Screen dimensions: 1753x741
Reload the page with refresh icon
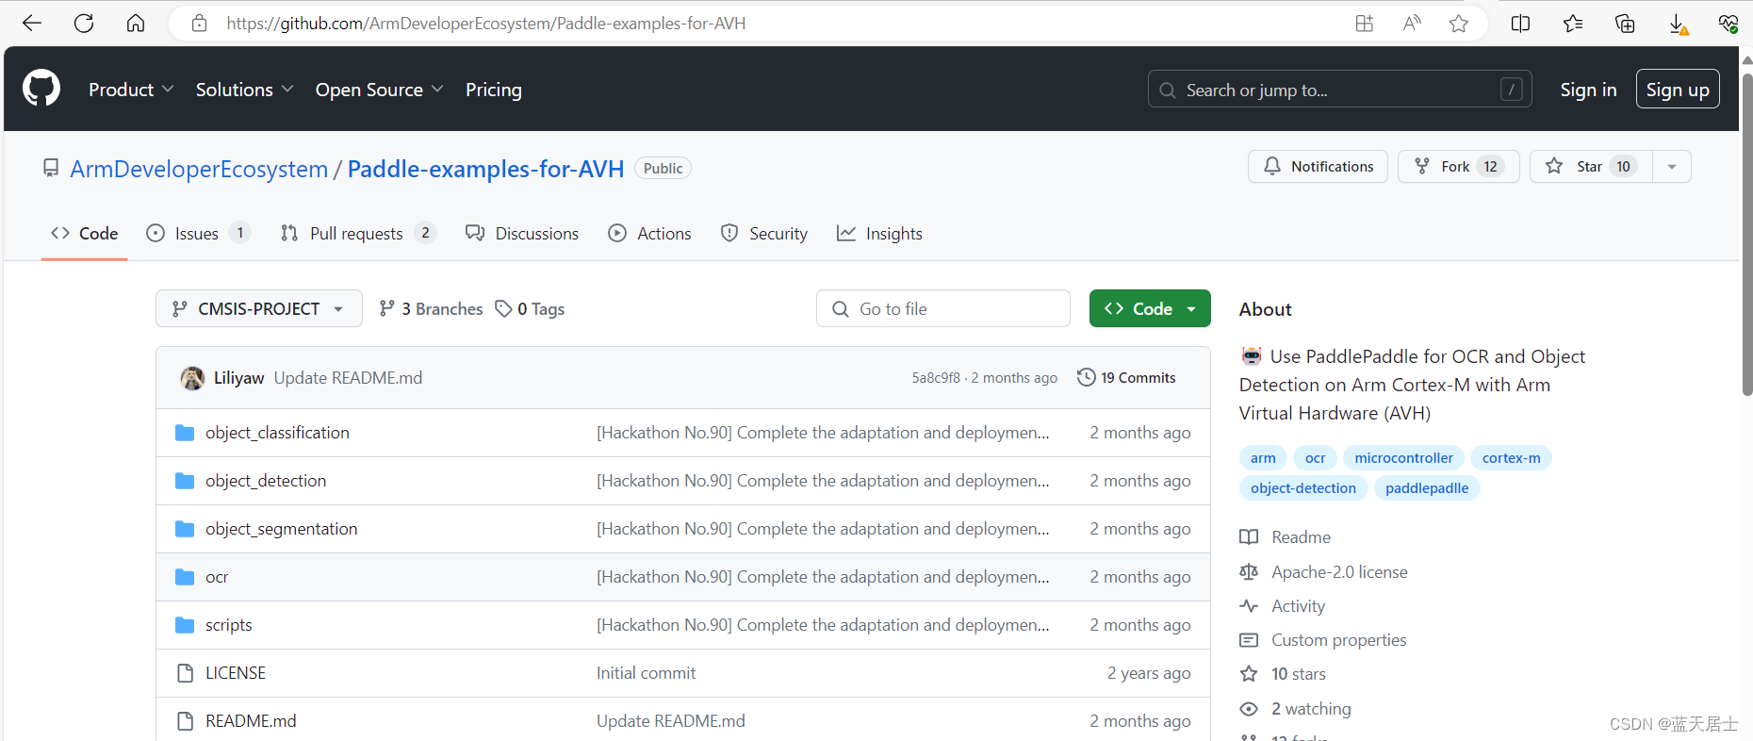(x=84, y=24)
